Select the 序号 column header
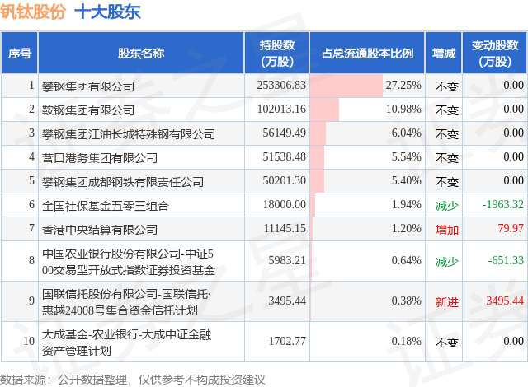528x387 pixels. [20, 53]
